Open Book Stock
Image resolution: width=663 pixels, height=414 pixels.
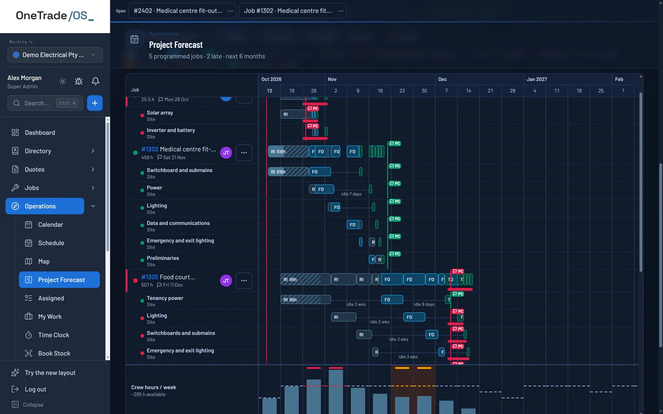(x=59, y=353)
